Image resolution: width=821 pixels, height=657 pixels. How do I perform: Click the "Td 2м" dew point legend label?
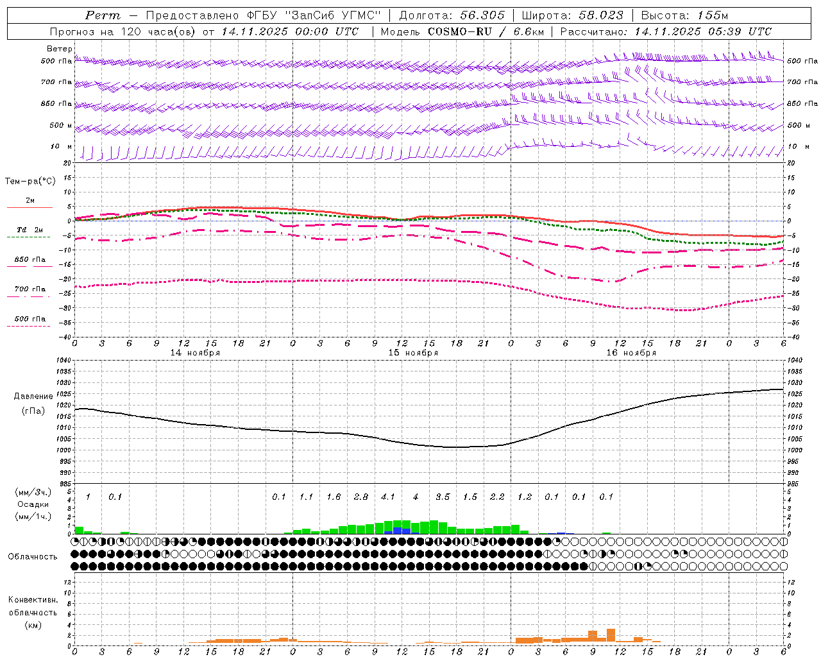[x=30, y=230]
